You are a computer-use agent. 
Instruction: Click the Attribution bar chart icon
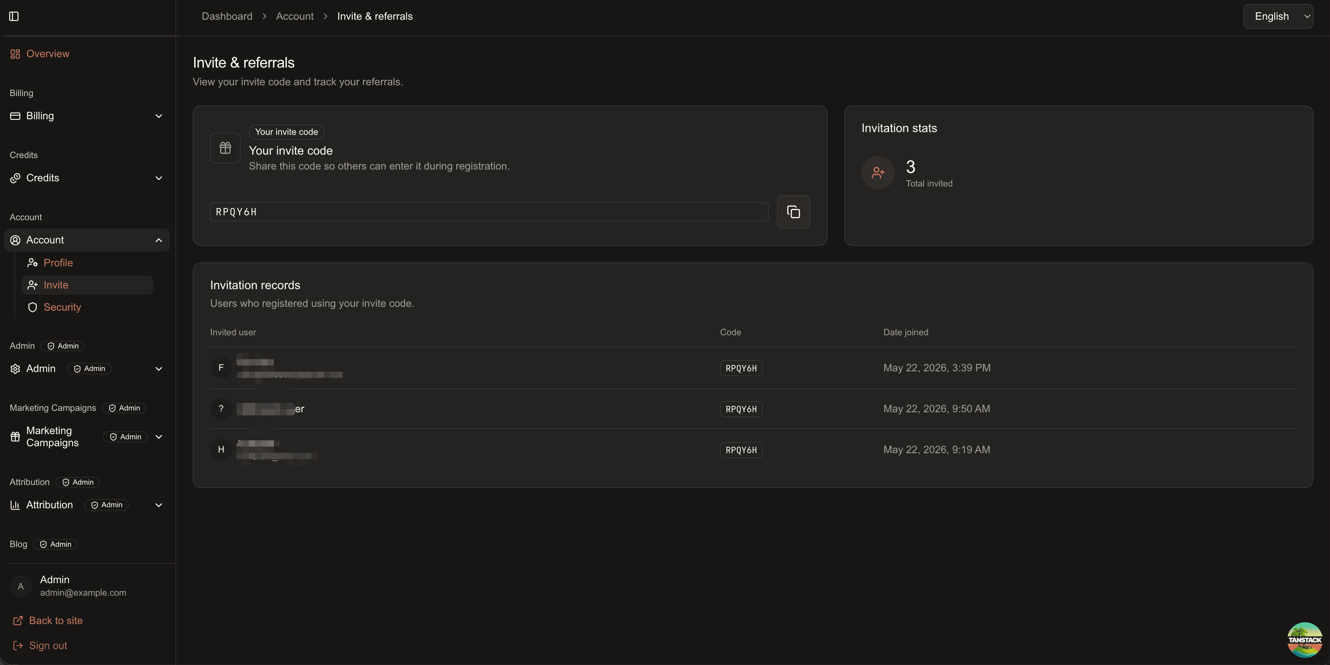click(x=15, y=505)
